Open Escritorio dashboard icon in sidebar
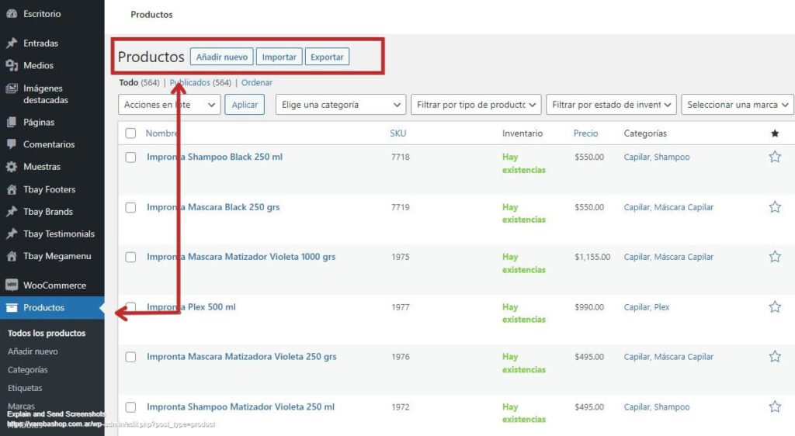 tap(11, 14)
